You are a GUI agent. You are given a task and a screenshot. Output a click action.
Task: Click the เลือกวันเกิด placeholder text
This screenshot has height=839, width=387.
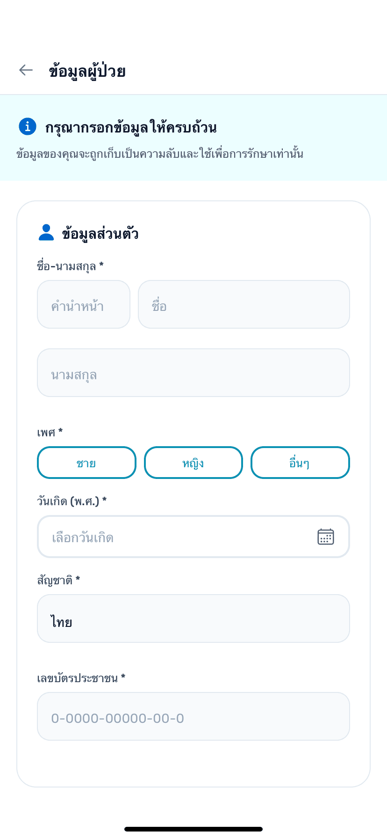[83, 537]
